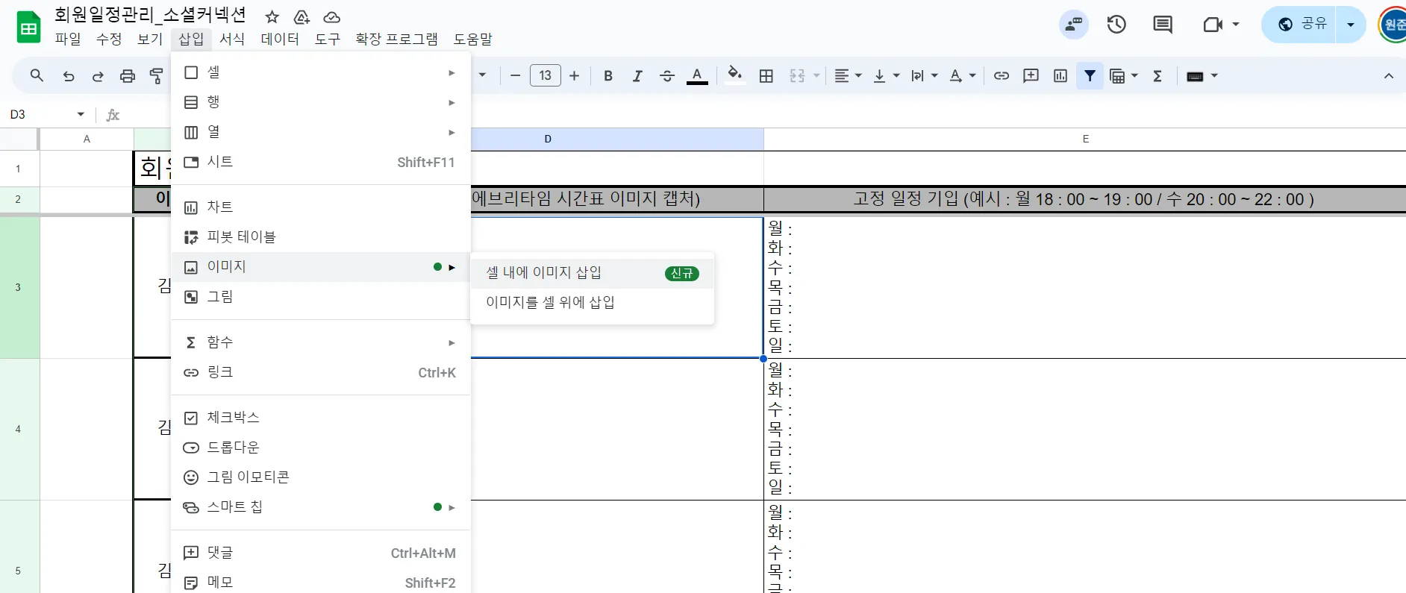
Task: Open the 확장 프로그램 menu
Action: [396, 39]
